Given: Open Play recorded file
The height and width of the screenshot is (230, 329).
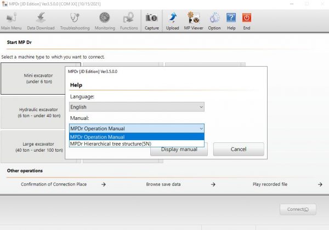Looking at the screenshot, I should point(270,184).
